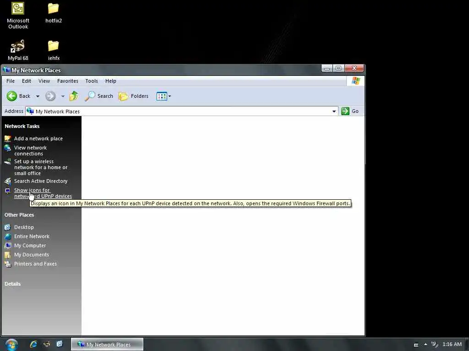Open Entire Network link
Image resolution: width=469 pixels, height=351 pixels.
click(x=32, y=236)
